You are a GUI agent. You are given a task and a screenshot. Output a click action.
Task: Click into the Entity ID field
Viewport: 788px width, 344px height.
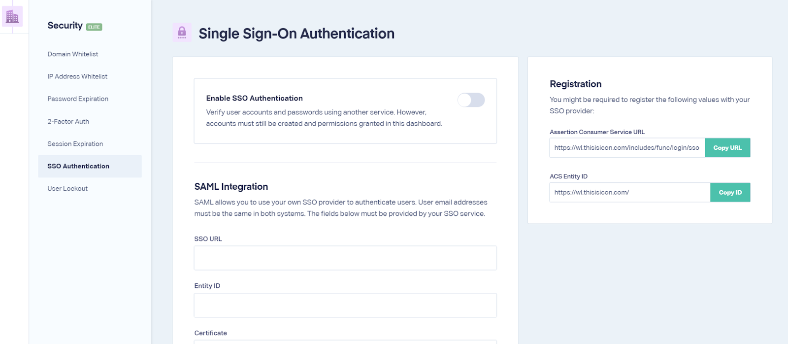[345, 305]
